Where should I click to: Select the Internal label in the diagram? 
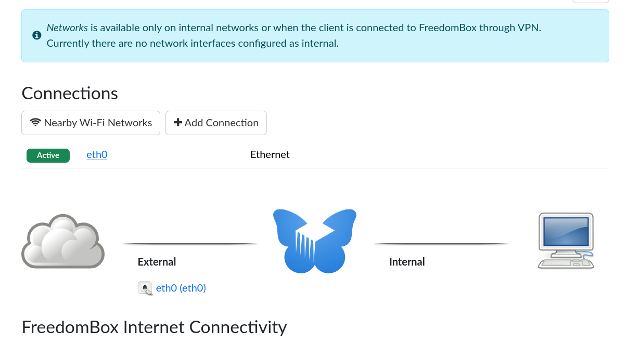(407, 262)
